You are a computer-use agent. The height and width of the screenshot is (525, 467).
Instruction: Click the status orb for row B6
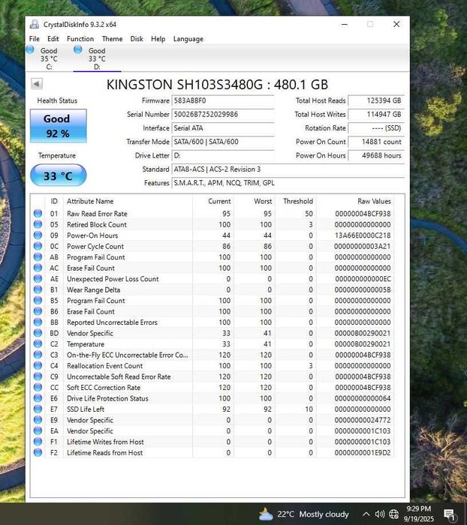click(38, 311)
